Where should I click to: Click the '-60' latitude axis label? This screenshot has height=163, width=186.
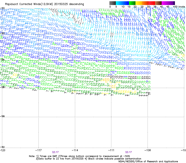[x=2, y=147]
